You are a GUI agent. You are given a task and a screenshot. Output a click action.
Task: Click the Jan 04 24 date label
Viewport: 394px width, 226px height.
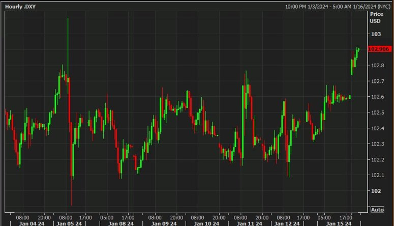pos(32,223)
